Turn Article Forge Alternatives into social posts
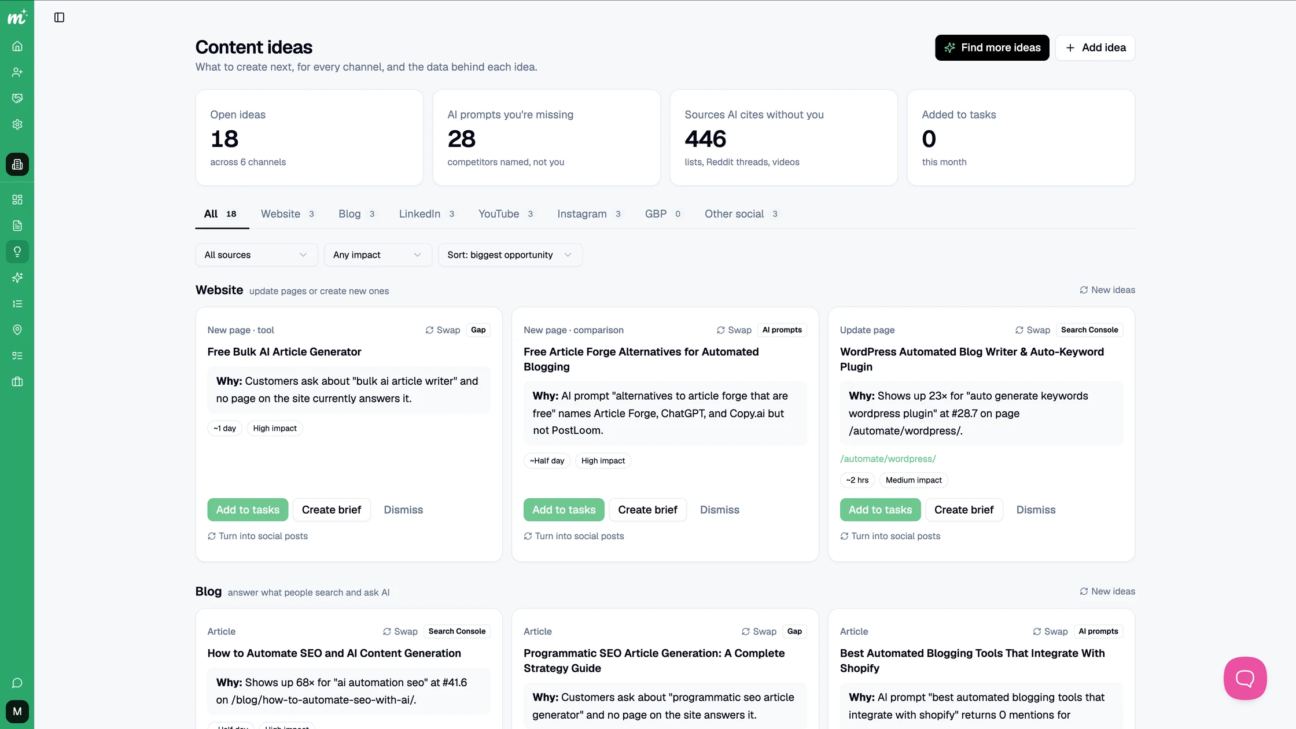Screen dimensions: 1296x729 click(574, 536)
